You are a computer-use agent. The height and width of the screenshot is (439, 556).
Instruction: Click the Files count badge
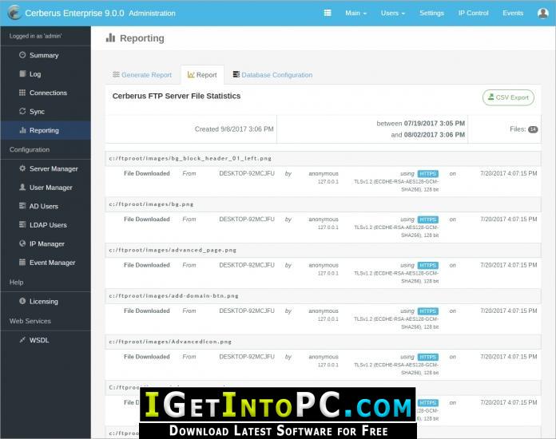[x=533, y=129]
